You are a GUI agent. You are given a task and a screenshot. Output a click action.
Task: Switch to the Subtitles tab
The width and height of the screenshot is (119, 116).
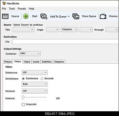pos(47,62)
